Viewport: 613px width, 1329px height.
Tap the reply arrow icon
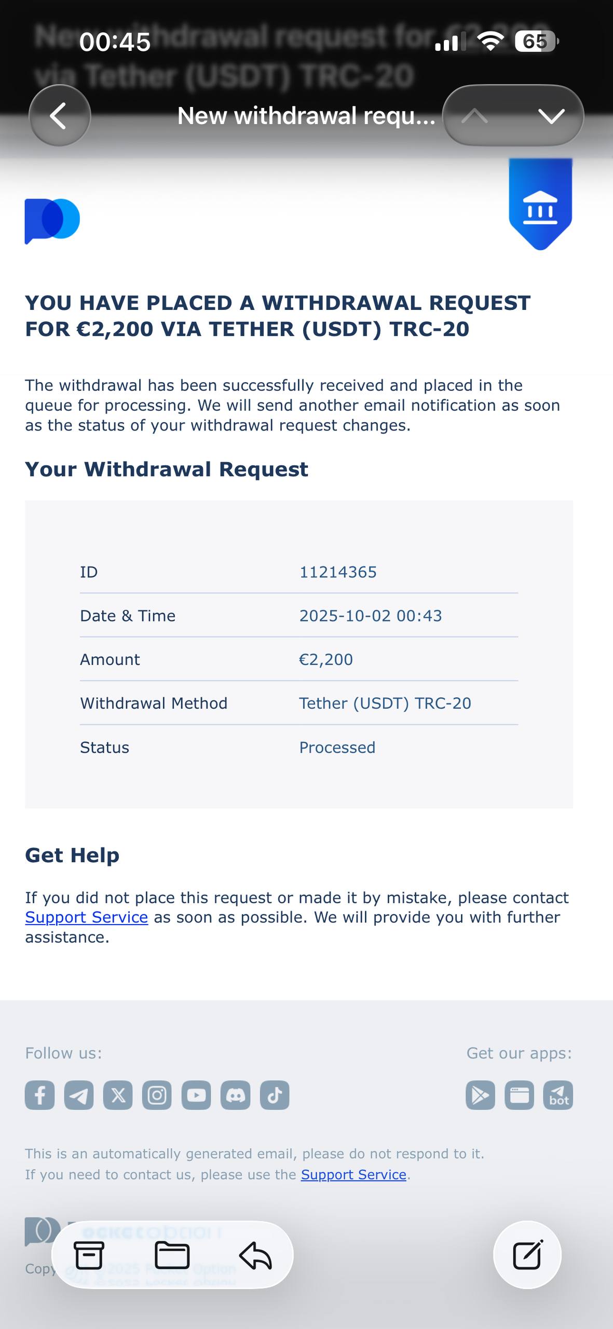tap(255, 1255)
